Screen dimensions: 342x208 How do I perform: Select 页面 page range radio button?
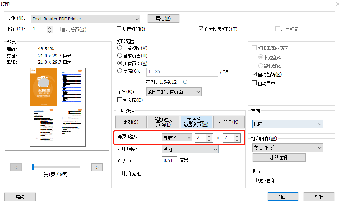120,71
